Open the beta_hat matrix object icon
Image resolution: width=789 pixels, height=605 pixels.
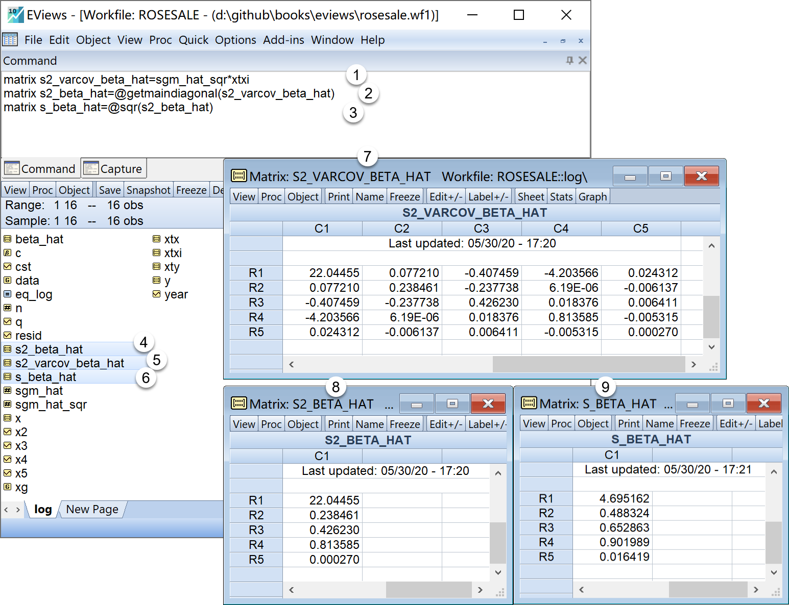coord(7,239)
